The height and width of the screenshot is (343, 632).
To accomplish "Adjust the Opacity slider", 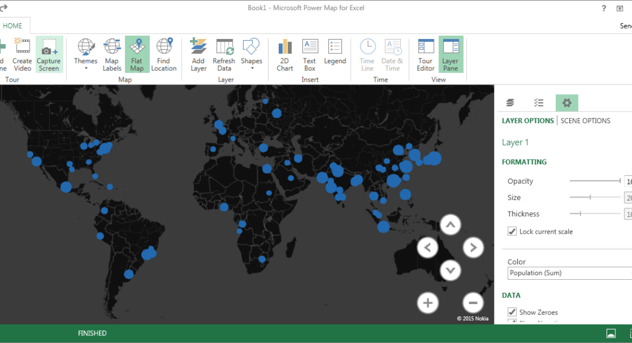I will coord(595,181).
